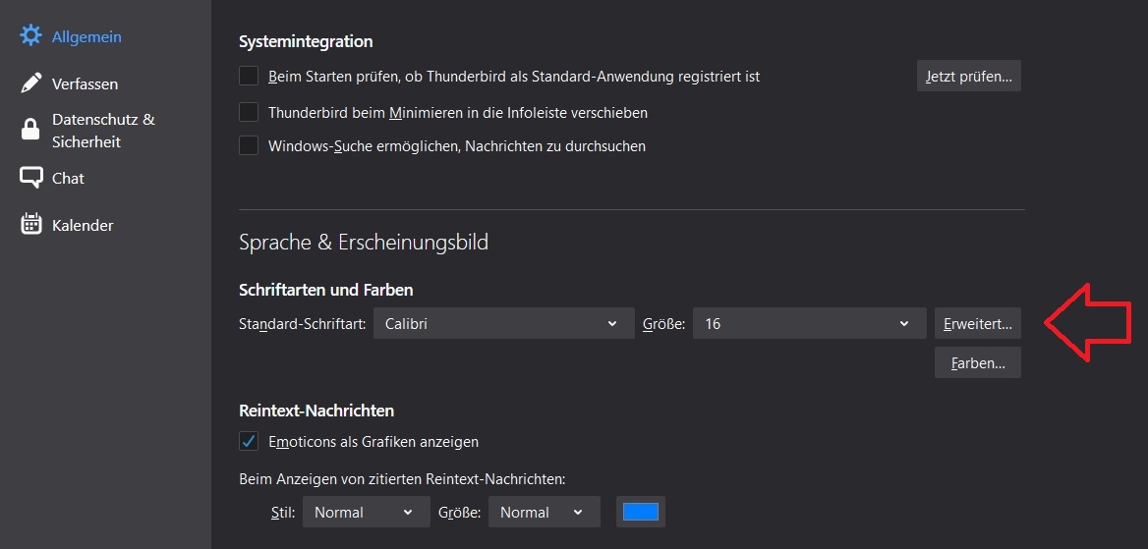This screenshot has width=1148, height=549.
Task: Click the Erweitert fonts button
Action: [x=977, y=323]
